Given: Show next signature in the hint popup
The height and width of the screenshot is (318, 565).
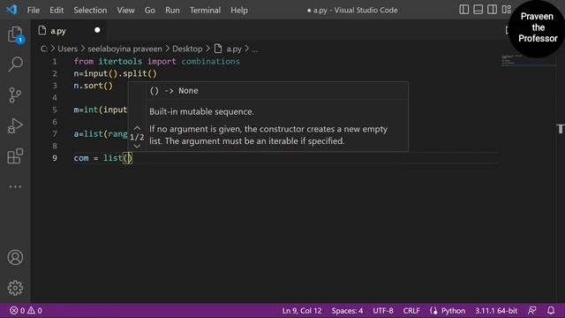Looking at the screenshot, I should click(x=137, y=146).
